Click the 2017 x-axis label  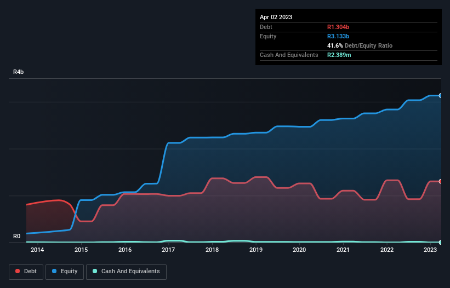[168, 250]
